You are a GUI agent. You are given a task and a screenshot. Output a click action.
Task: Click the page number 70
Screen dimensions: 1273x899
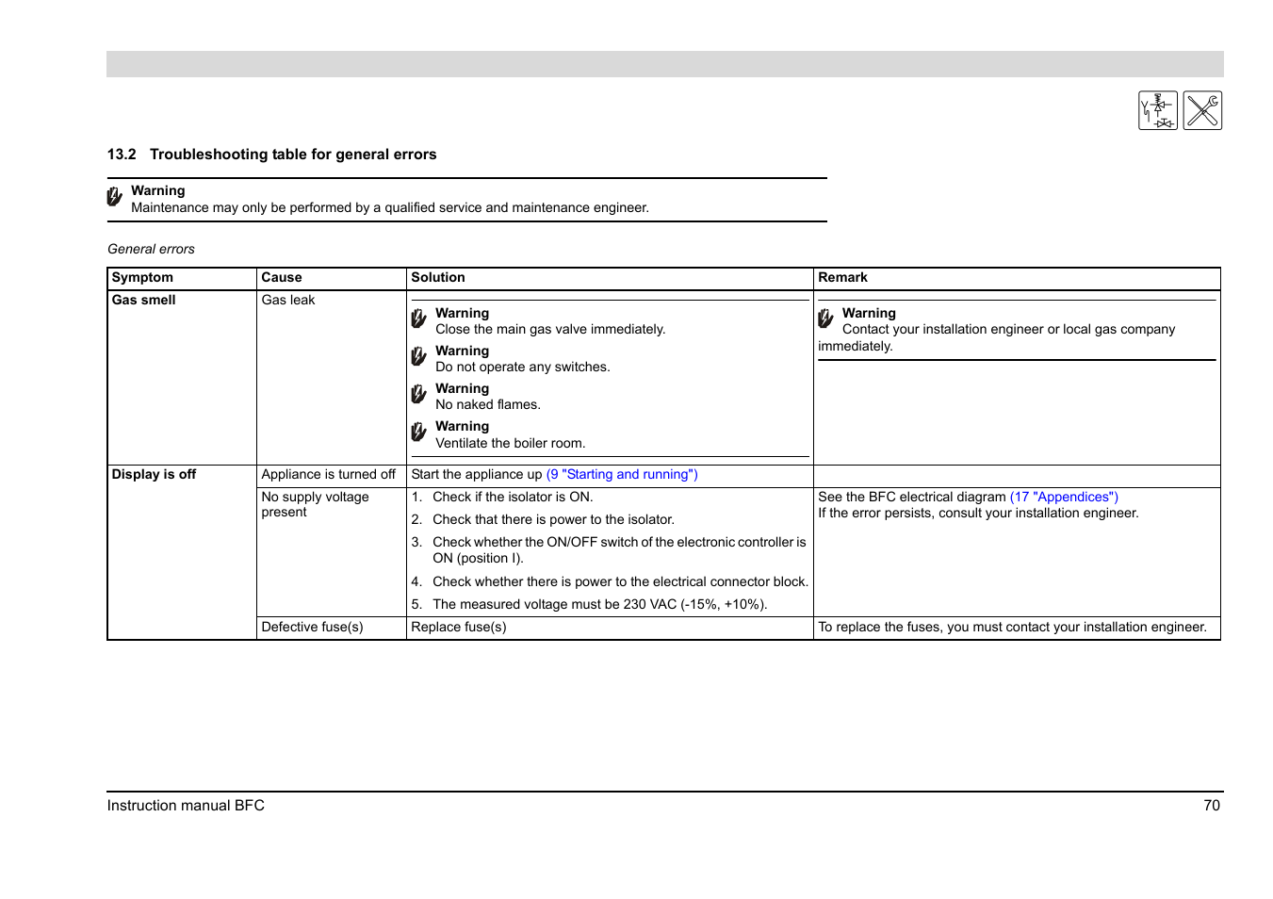[x=1212, y=805]
